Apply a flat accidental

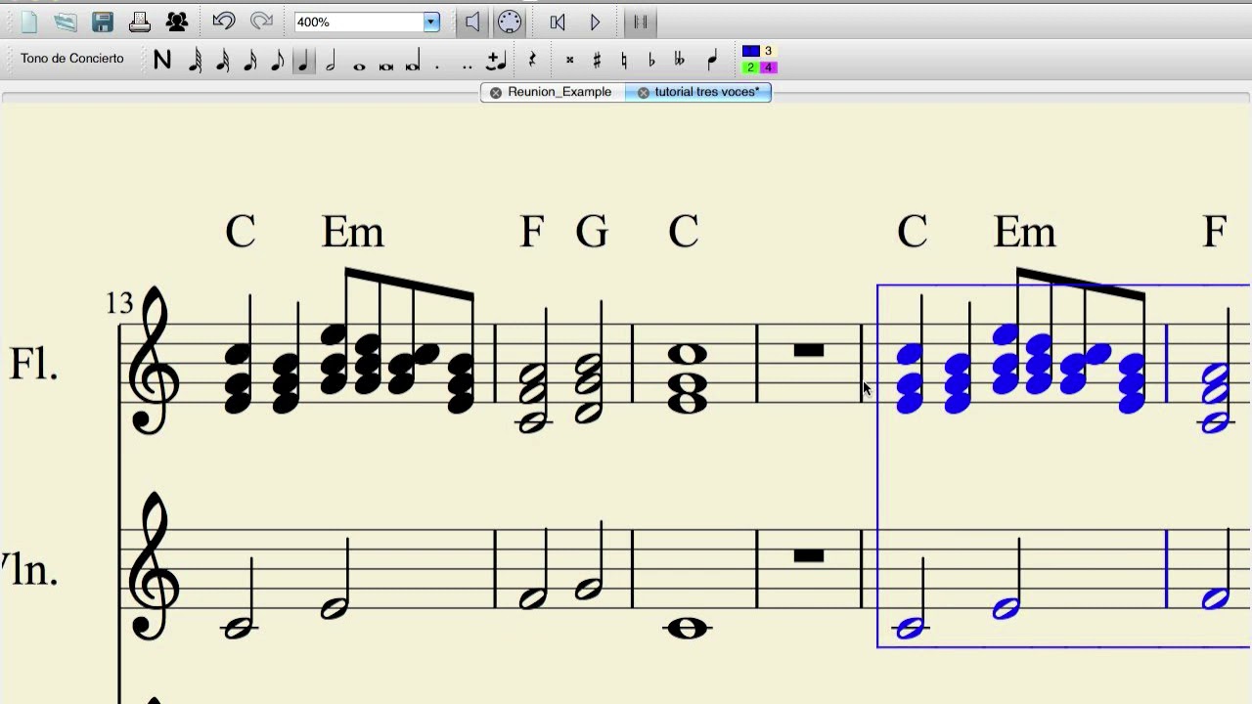point(651,61)
